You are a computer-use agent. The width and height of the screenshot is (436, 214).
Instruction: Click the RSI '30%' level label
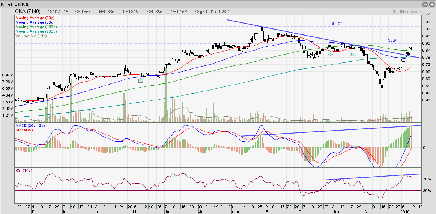pos(427,191)
